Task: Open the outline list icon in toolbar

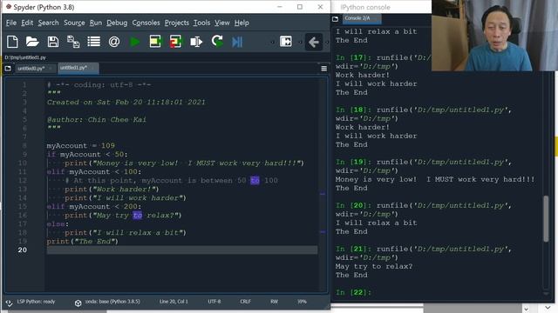Action: click(94, 42)
